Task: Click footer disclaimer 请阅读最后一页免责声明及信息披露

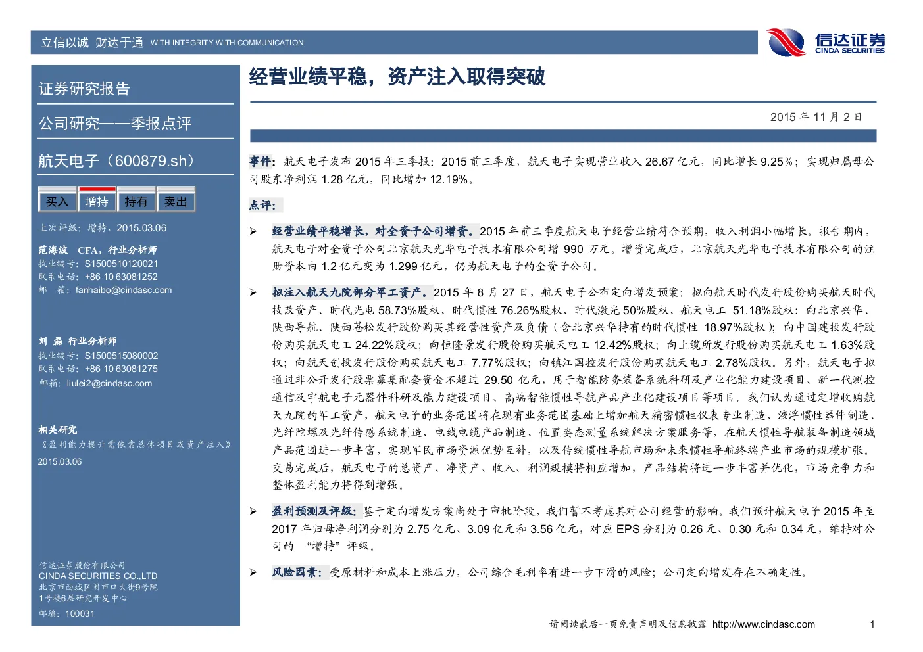Action: [628, 624]
